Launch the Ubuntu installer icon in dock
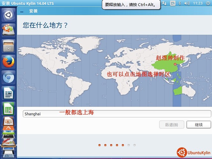Image resolution: width=212 pixels, height=159 pixels. (8, 30)
